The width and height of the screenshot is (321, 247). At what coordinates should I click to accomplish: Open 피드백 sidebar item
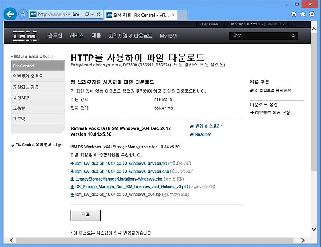click(x=37, y=119)
